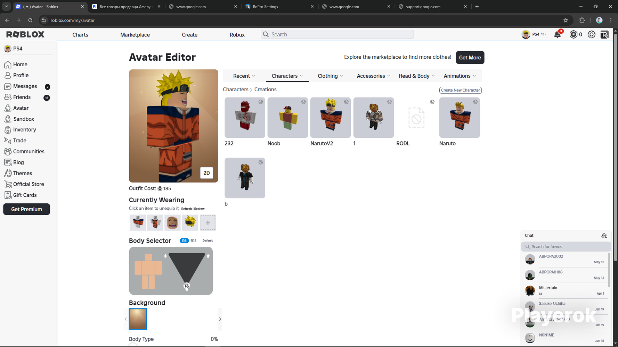This screenshot has width=618, height=347.
Task: Open Marketplace in the top navigation
Action: [x=135, y=35]
